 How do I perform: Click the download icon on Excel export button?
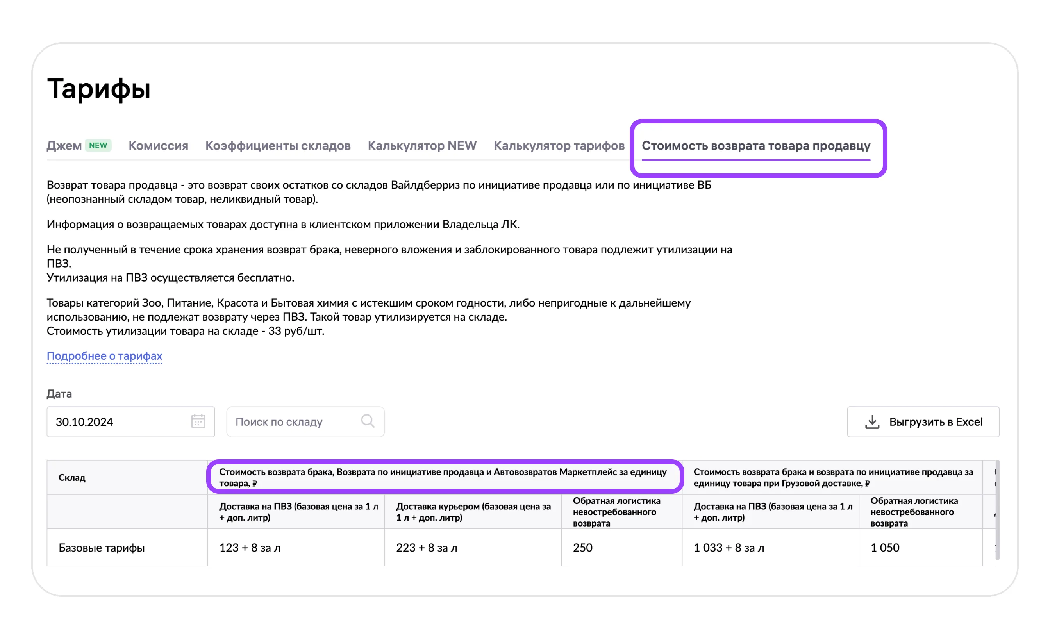point(872,422)
